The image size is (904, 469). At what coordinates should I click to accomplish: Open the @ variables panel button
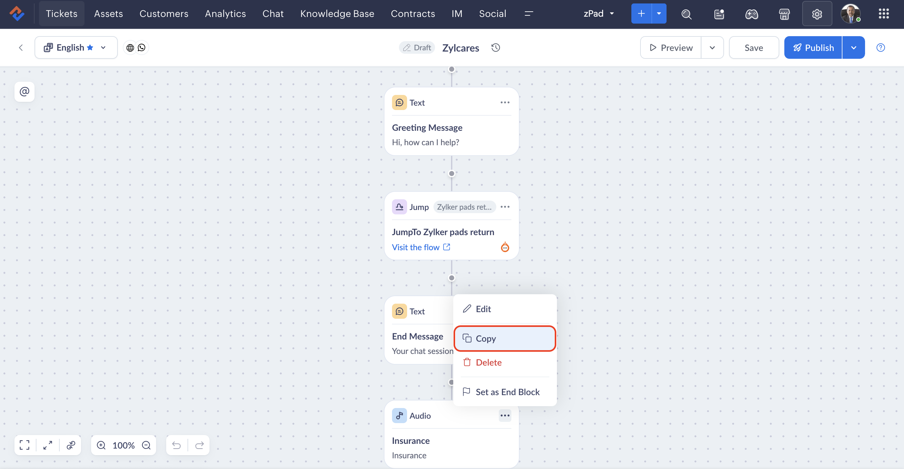click(24, 92)
